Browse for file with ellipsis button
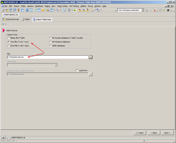This screenshot has width=176, height=143. [91, 57]
